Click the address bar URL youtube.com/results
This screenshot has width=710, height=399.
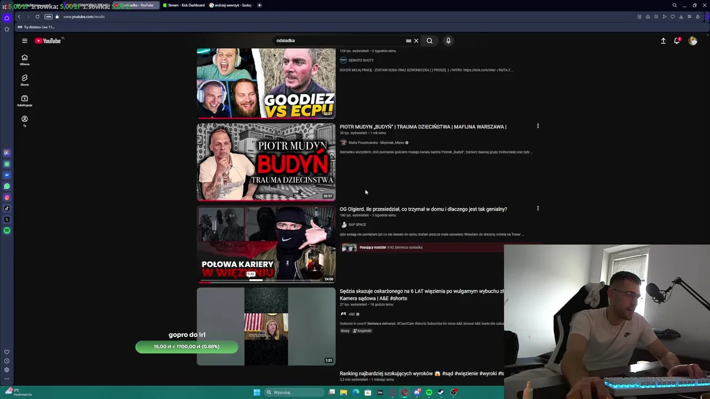(84, 17)
